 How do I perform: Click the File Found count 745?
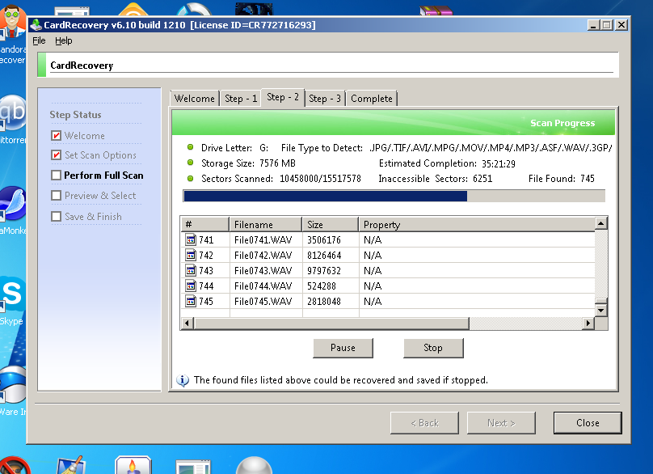point(588,179)
